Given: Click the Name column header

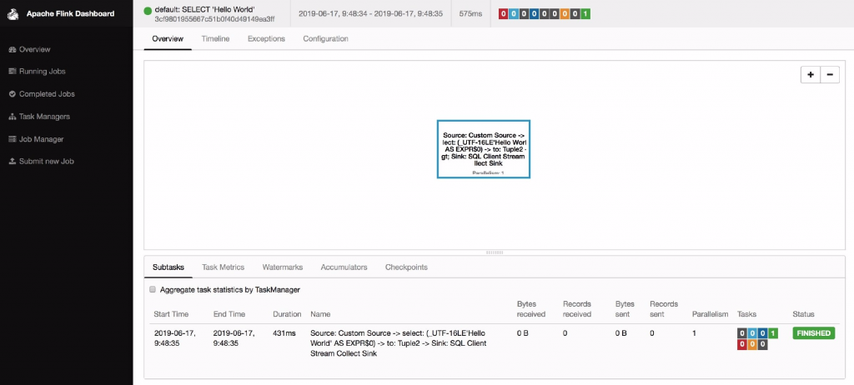Looking at the screenshot, I should [x=320, y=314].
